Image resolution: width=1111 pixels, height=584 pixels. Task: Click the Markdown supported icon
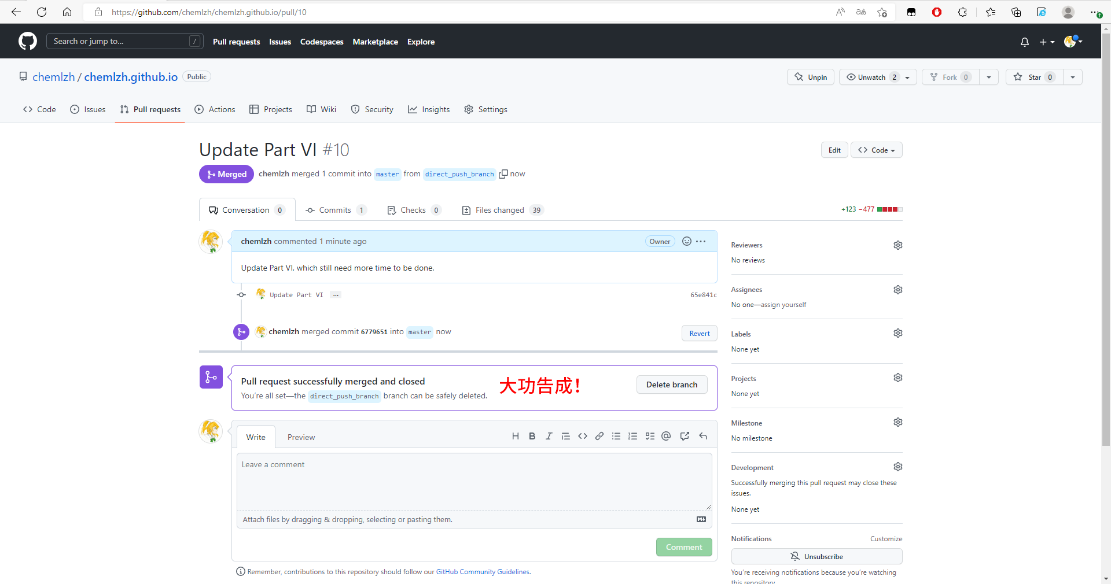[x=701, y=519]
